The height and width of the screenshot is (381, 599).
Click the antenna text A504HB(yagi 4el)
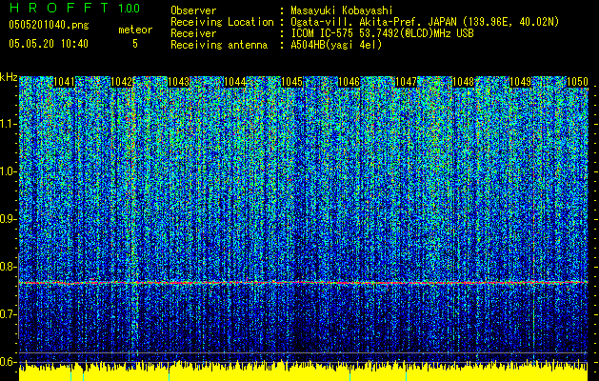[x=336, y=45]
